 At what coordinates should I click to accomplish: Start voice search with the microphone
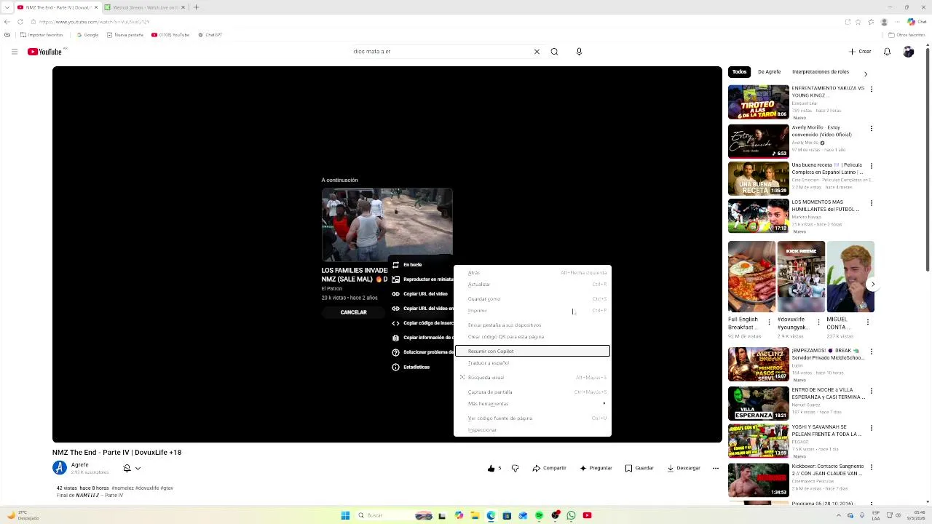[579, 52]
